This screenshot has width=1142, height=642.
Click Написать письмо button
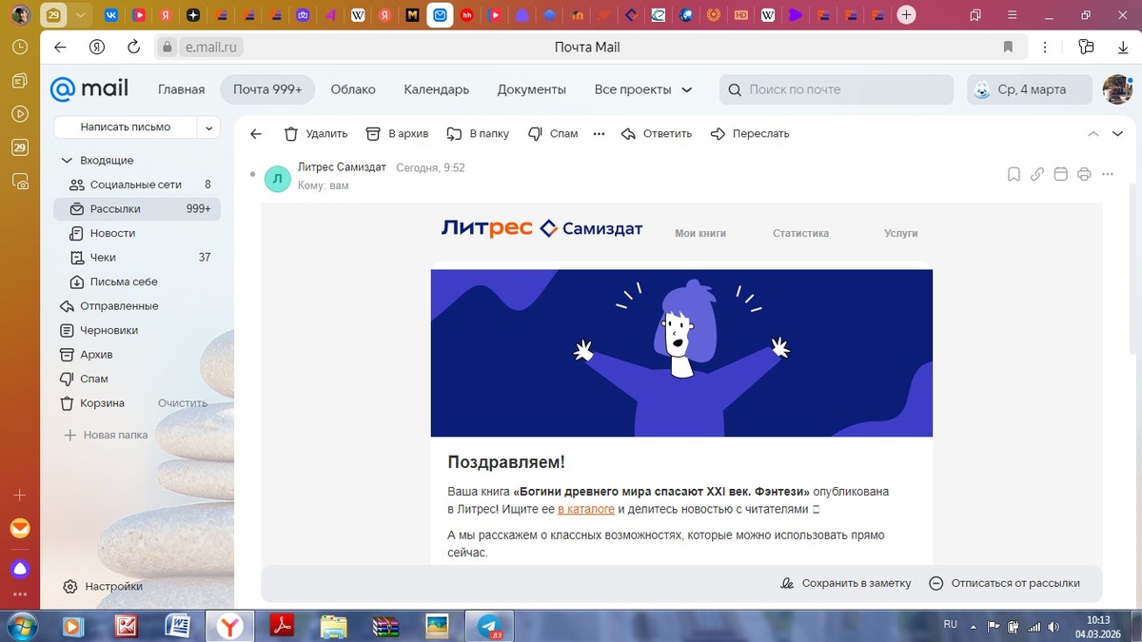(126, 126)
